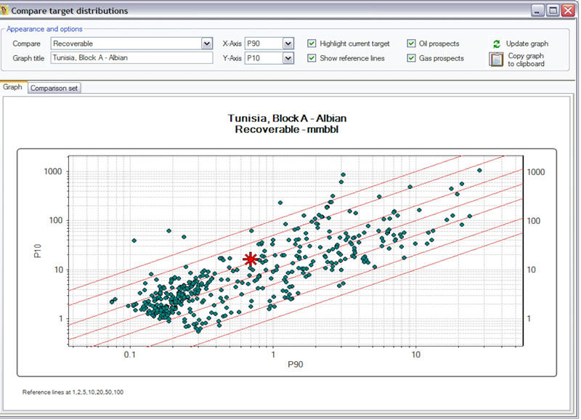This screenshot has width=581, height=420.
Task: Click the red star current target marker
Action: 251,259
